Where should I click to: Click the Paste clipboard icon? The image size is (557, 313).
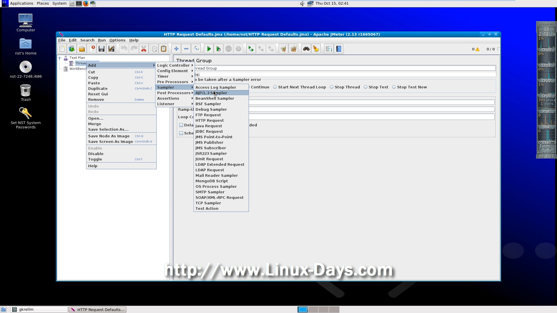tap(164, 49)
